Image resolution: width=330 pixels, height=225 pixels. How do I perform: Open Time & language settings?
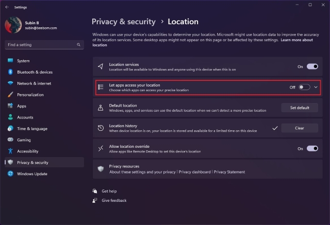click(x=32, y=129)
